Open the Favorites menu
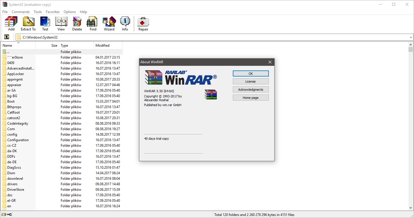 (53, 12)
